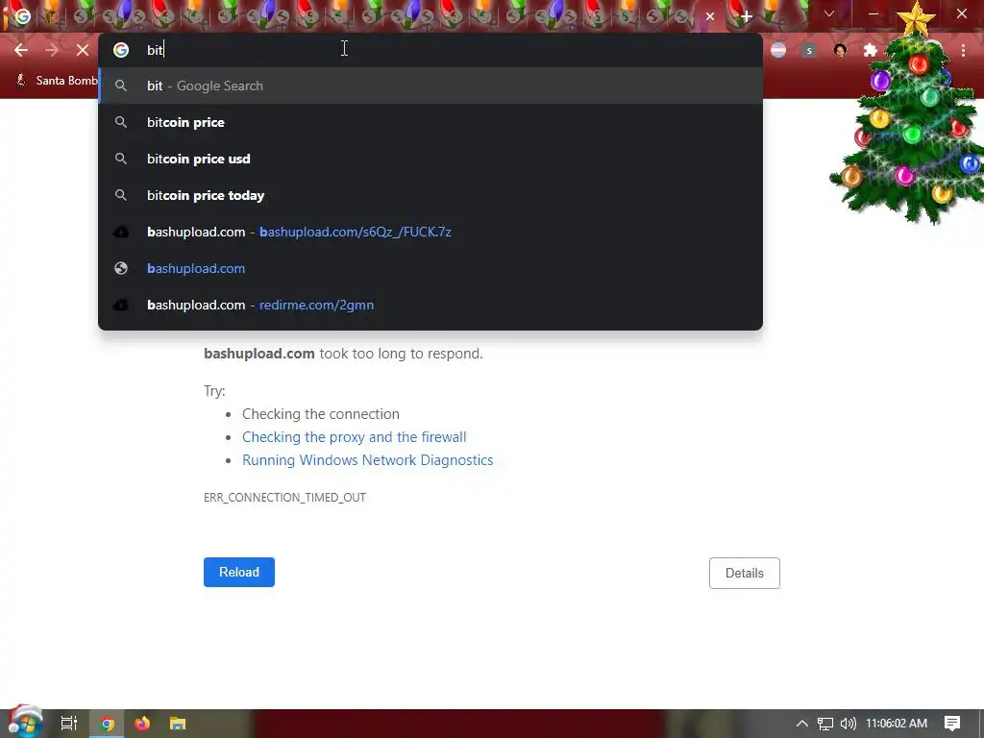Image resolution: width=984 pixels, height=738 pixels.
Task: Click the magnifier icon beside 'bit - Google Search'
Action: [121, 86]
